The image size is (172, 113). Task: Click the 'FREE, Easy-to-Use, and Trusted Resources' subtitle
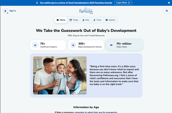[86, 35]
